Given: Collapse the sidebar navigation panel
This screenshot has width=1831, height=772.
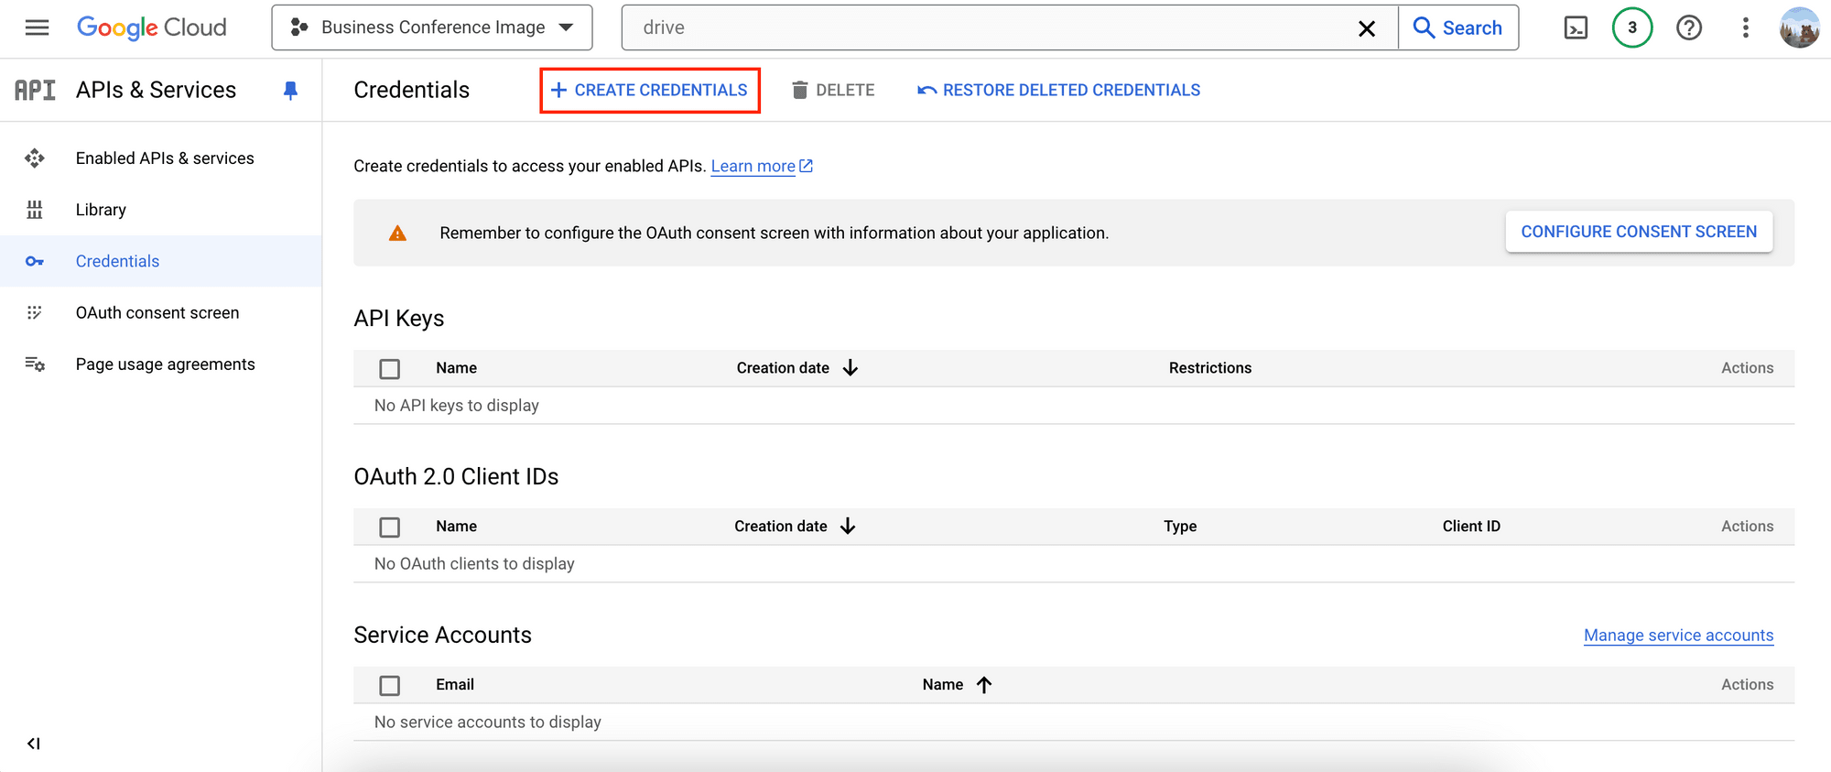Looking at the screenshot, I should click(x=34, y=744).
